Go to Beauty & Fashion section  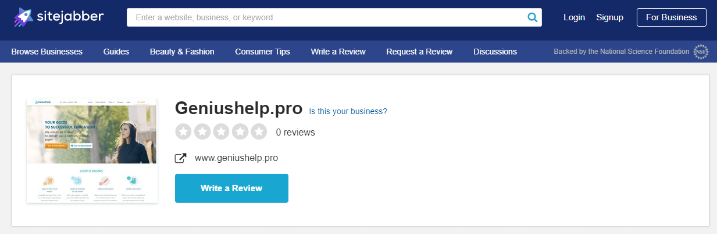click(182, 52)
